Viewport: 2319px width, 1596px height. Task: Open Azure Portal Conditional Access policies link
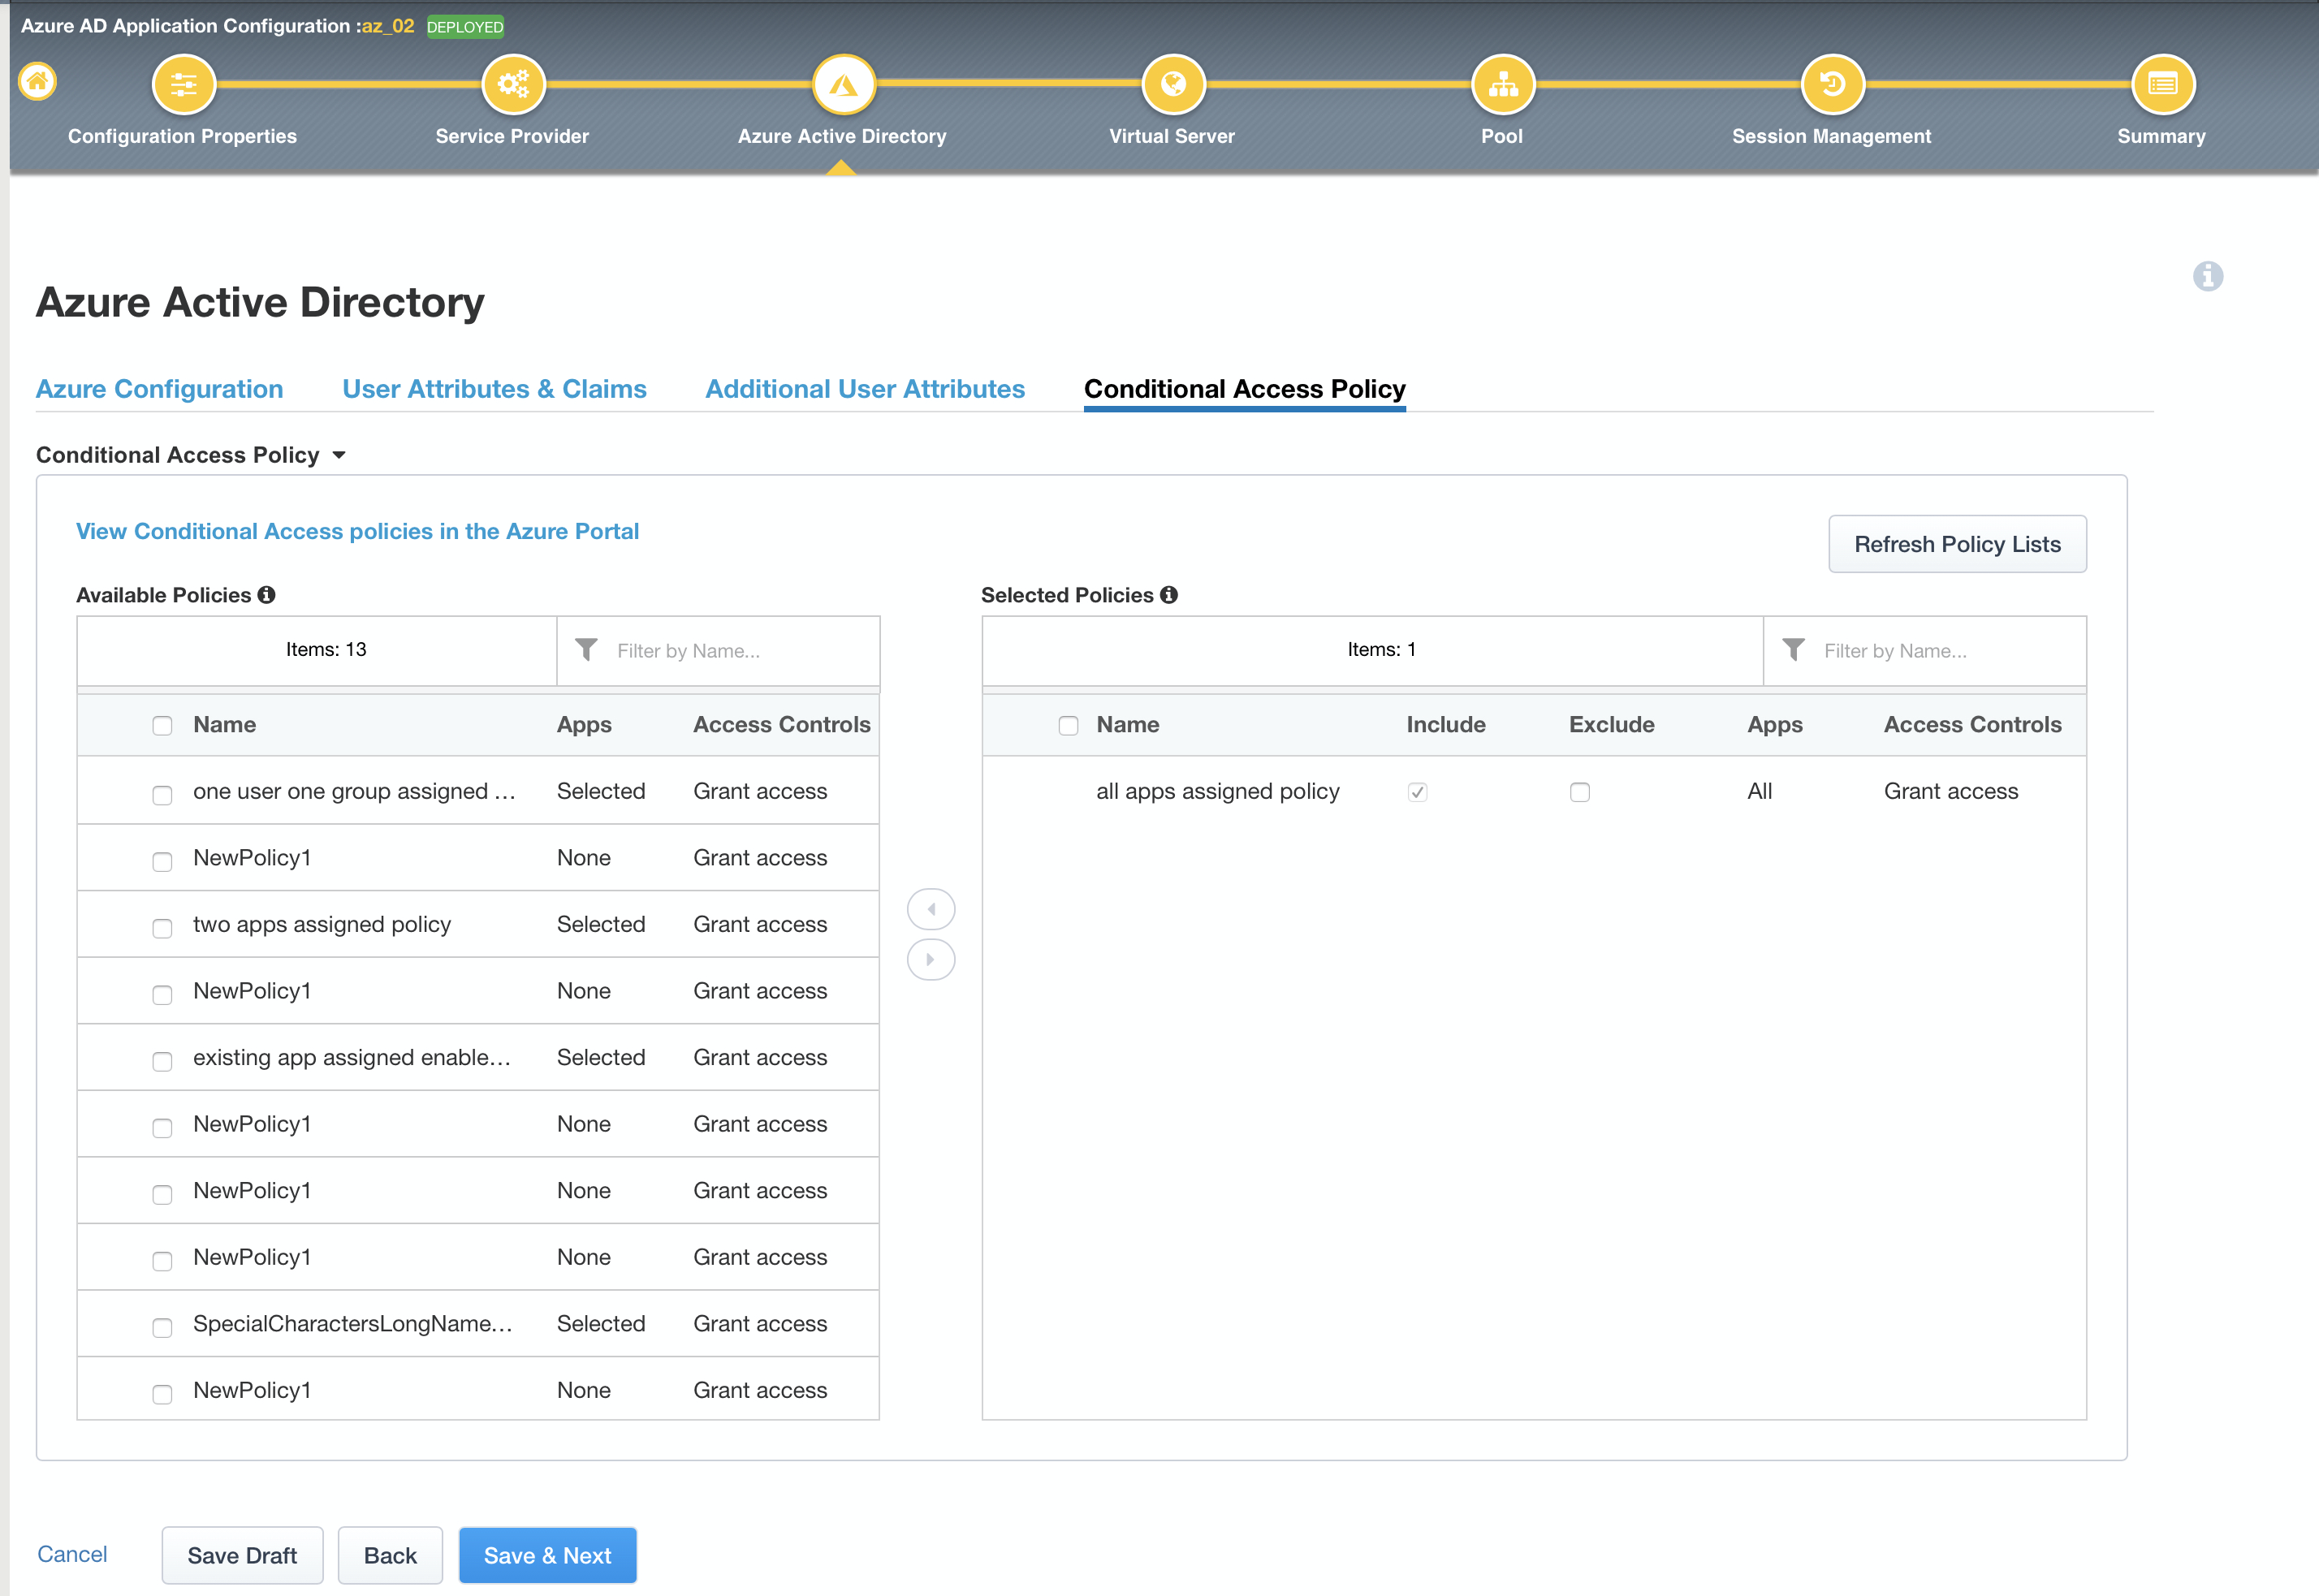(x=357, y=531)
